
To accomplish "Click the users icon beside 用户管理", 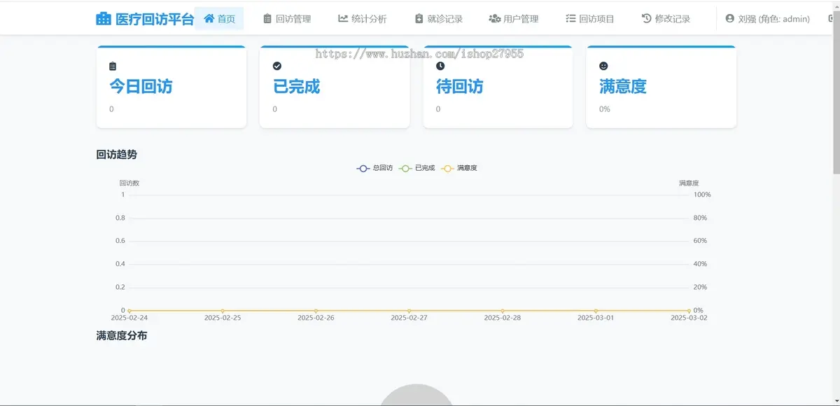I will pyautogui.click(x=495, y=19).
